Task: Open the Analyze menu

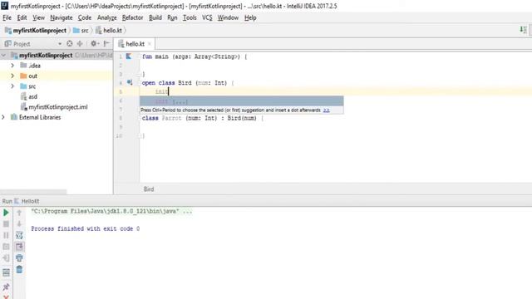Action: [107, 17]
